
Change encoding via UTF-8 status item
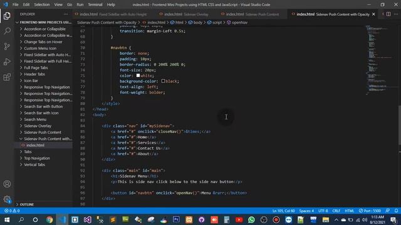[323, 211]
